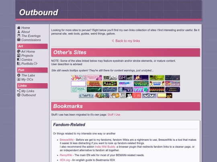The height and width of the screenshot is (162, 217).
Task: Open the Indie Wiki Buddy link
Action: [x=105, y=147]
